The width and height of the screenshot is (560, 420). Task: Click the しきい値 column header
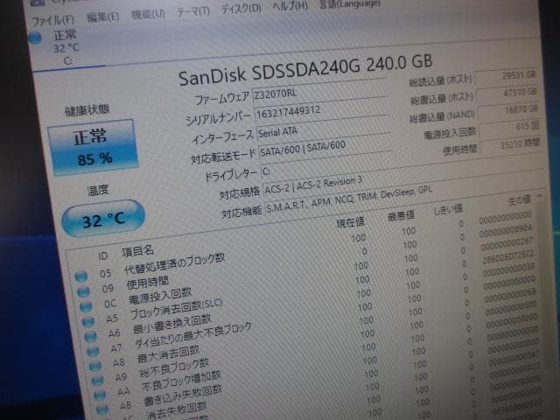tap(448, 209)
